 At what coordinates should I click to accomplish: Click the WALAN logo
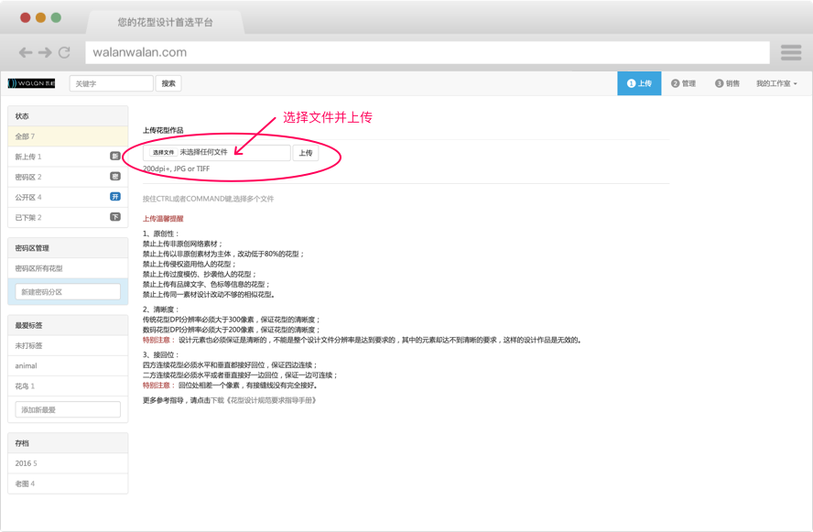(x=32, y=83)
